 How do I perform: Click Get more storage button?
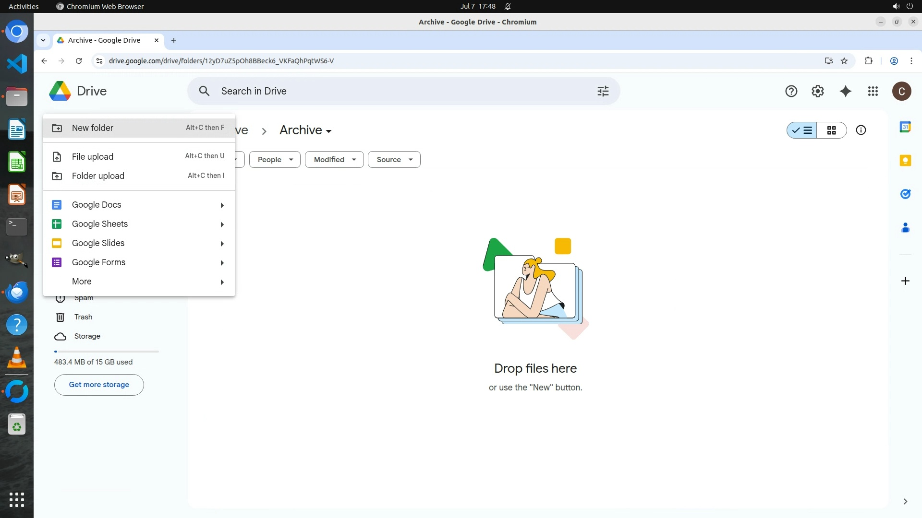coord(99,385)
